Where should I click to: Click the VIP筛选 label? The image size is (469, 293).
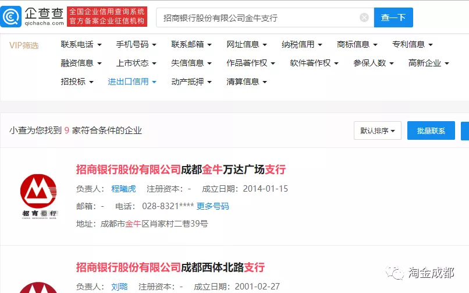click(x=24, y=45)
